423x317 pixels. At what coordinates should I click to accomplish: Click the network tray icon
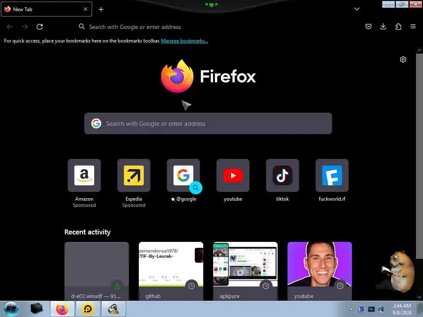(371, 309)
